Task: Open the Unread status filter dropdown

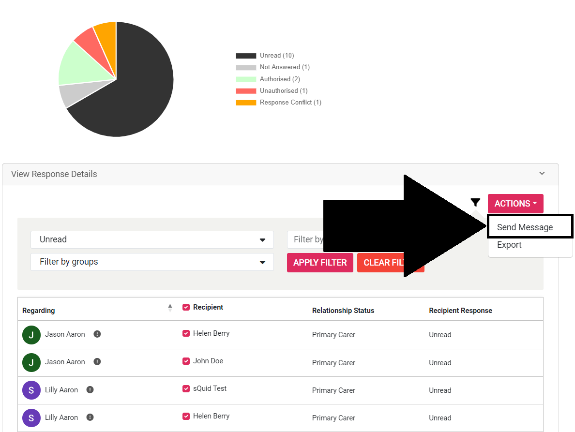Action: tap(152, 240)
